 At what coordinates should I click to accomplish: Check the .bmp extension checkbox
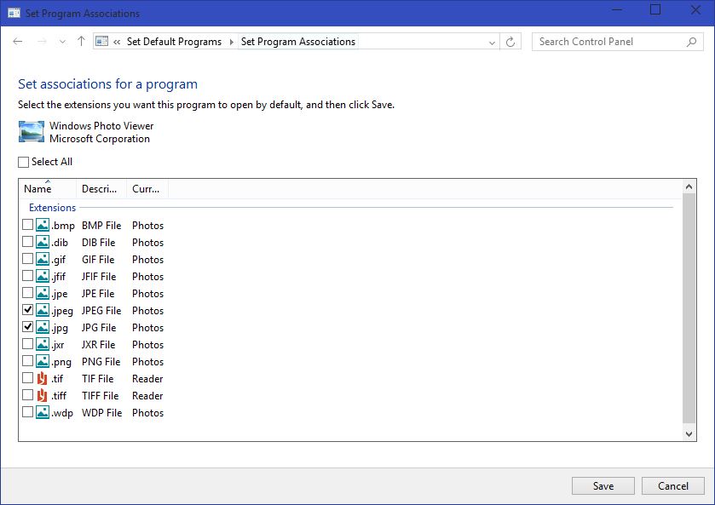point(28,225)
